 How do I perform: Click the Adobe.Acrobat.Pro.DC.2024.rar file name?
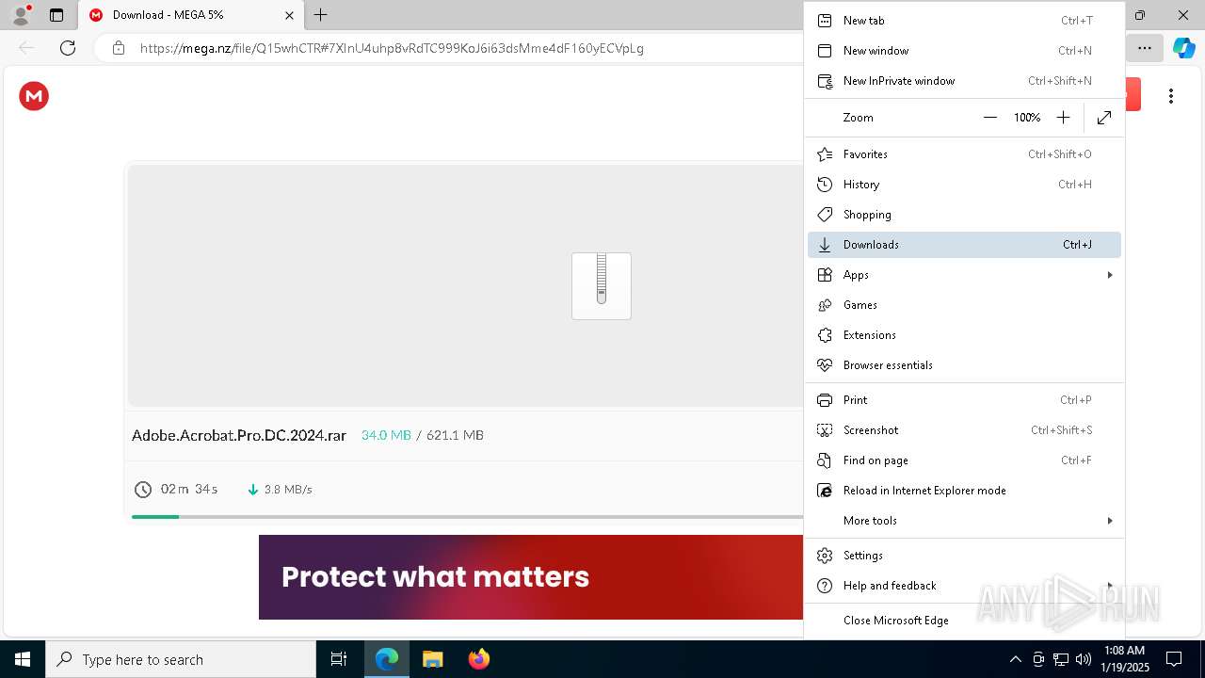tap(239, 435)
